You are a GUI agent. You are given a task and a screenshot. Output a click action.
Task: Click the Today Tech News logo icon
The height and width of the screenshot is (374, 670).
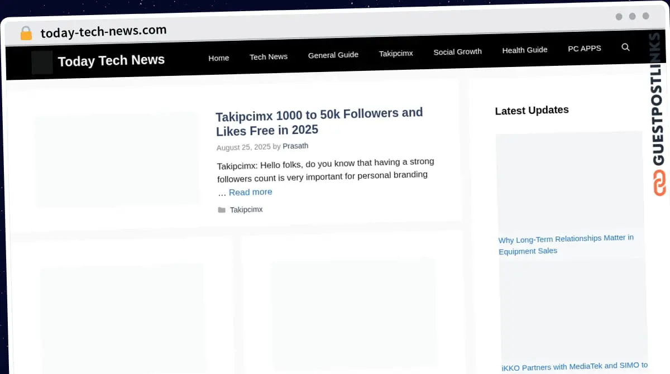[x=42, y=62]
